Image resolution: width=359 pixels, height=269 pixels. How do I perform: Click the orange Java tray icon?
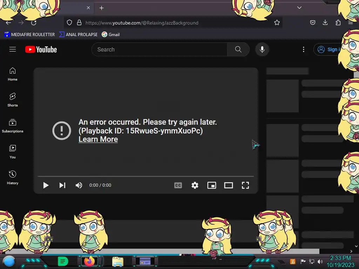click(293, 261)
